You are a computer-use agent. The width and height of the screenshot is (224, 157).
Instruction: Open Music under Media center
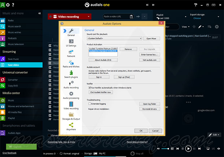11,100
